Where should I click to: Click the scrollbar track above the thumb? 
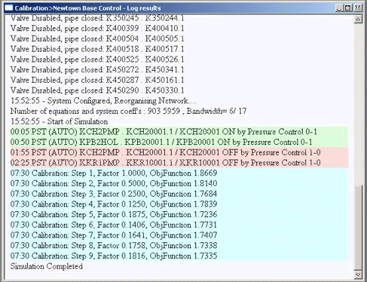pos(358,104)
